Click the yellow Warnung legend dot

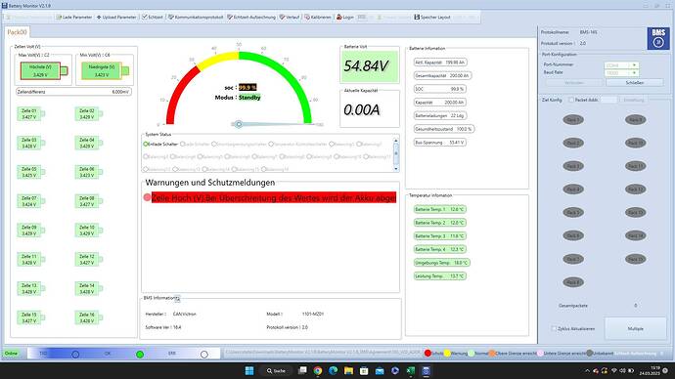[447, 354]
